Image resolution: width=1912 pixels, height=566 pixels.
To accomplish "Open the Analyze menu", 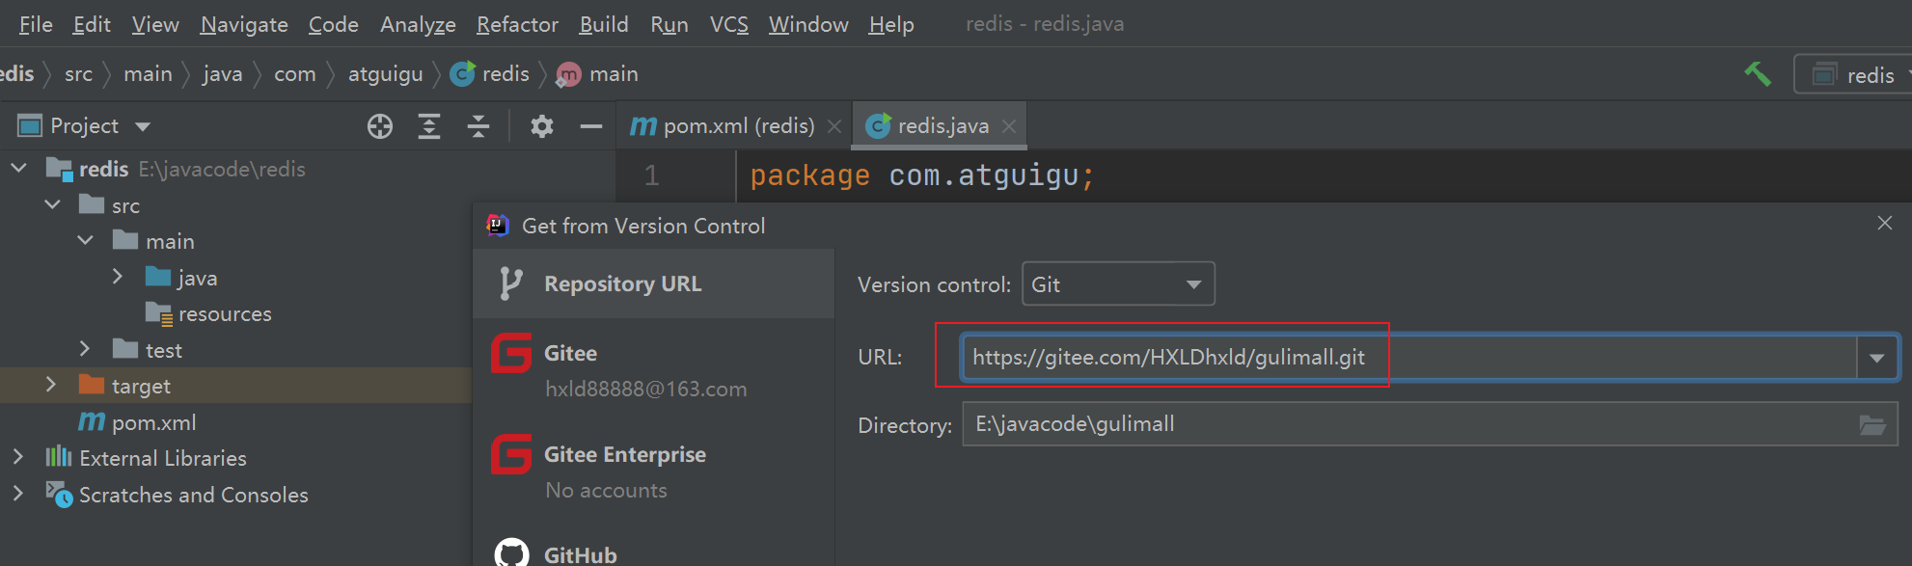I will (418, 24).
